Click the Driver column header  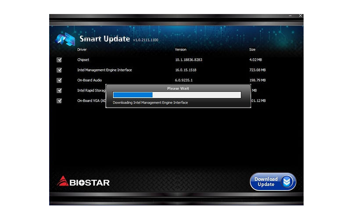(82, 49)
